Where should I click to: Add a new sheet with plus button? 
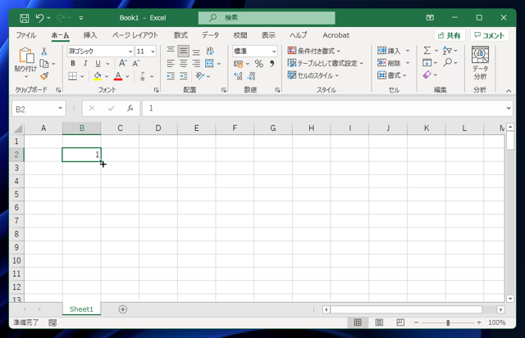click(122, 309)
